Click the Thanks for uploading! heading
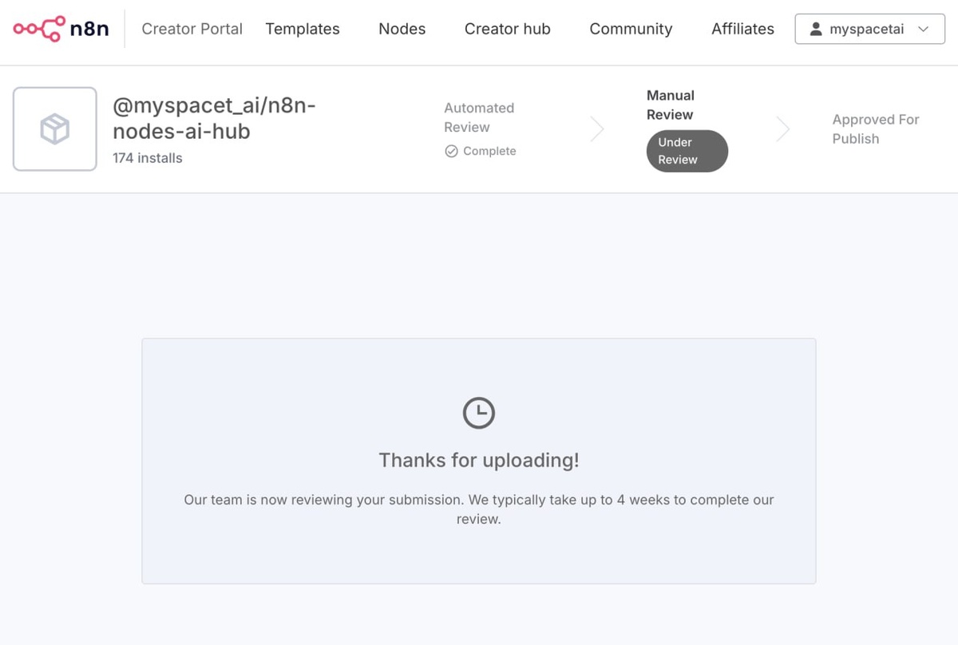 click(479, 460)
